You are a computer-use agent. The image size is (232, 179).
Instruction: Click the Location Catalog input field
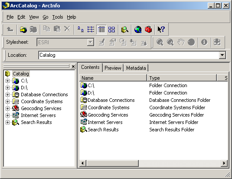[x=129, y=55]
